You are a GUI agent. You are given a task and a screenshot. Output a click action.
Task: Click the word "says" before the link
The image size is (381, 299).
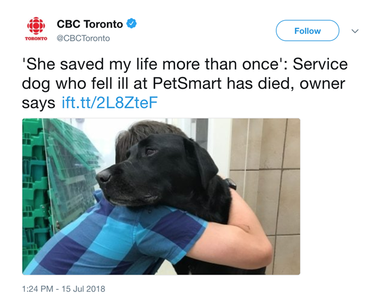click(x=39, y=103)
